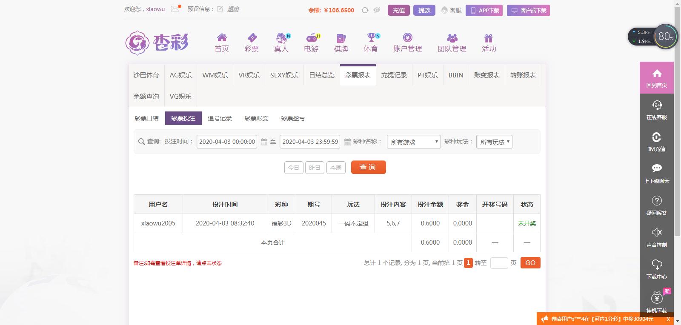Click the 今日 quick filter button
Viewport: 681px width, 325px height.
[294, 168]
